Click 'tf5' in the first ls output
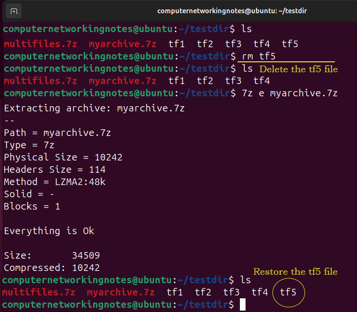Image resolution: width=357 pixels, height=312 pixels. [x=290, y=44]
